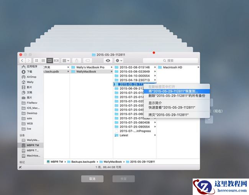The height and width of the screenshot is (195, 249).
Task: Open Desktop folder in sidebar
Action: coord(30,113)
